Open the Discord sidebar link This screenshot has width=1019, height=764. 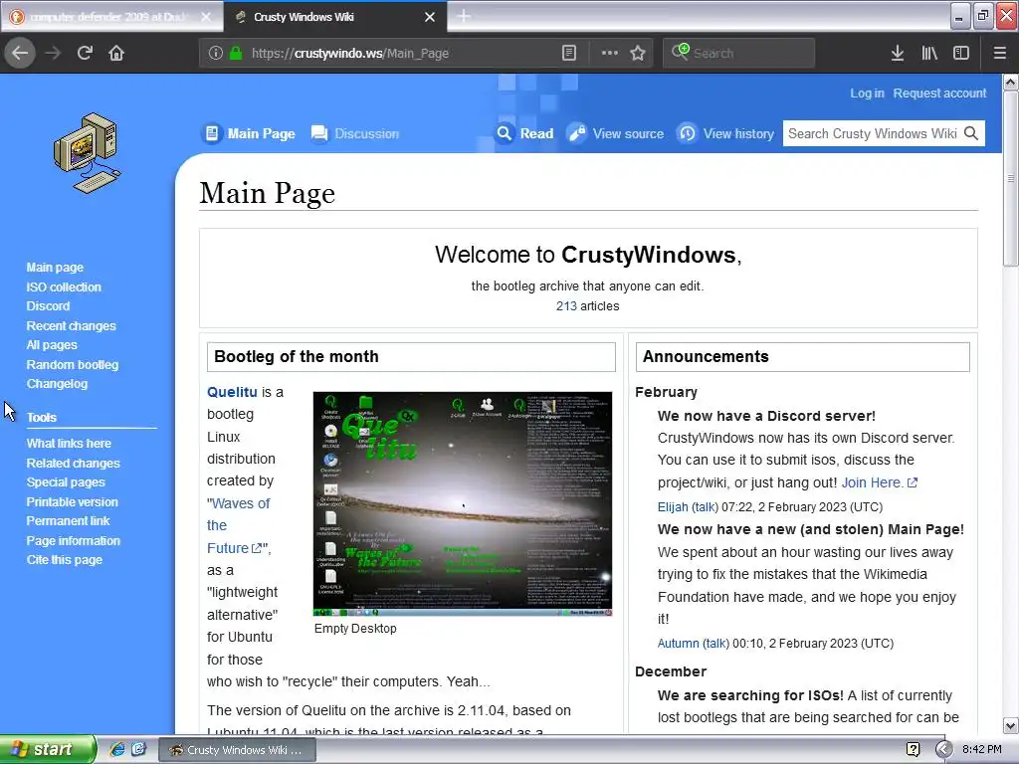48,306
